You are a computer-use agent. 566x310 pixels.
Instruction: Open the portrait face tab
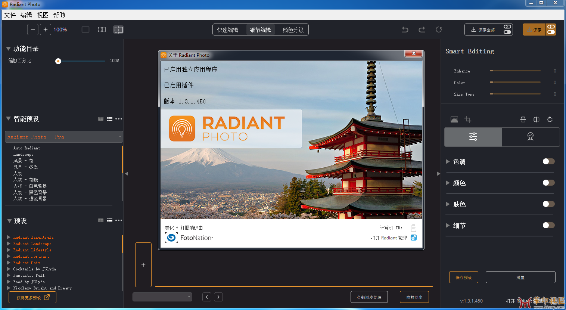coord(531,137)
